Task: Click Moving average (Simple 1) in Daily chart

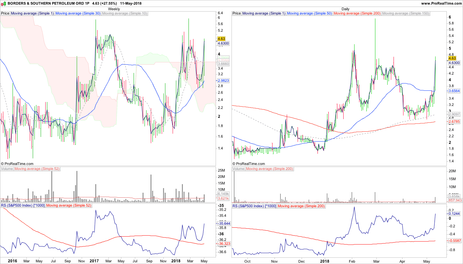Action: click(264, 14)
